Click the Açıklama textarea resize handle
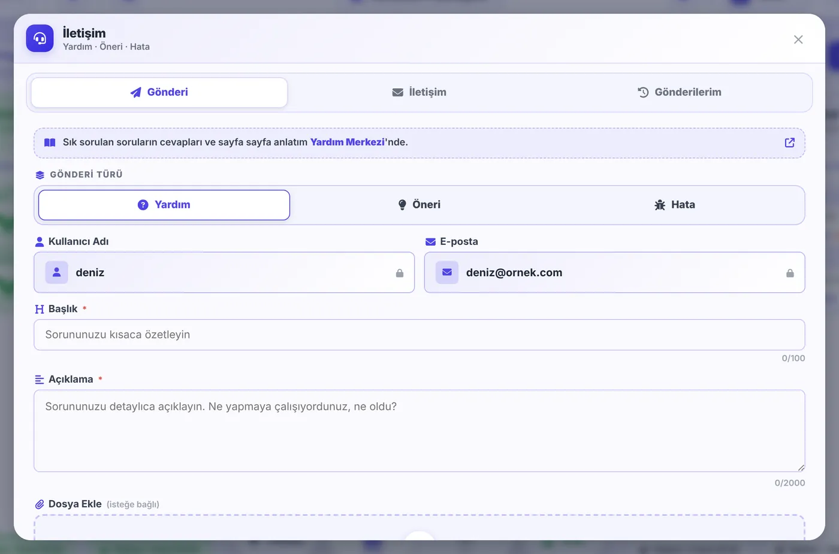The image size is (839, 554). [x=801, y=468]
